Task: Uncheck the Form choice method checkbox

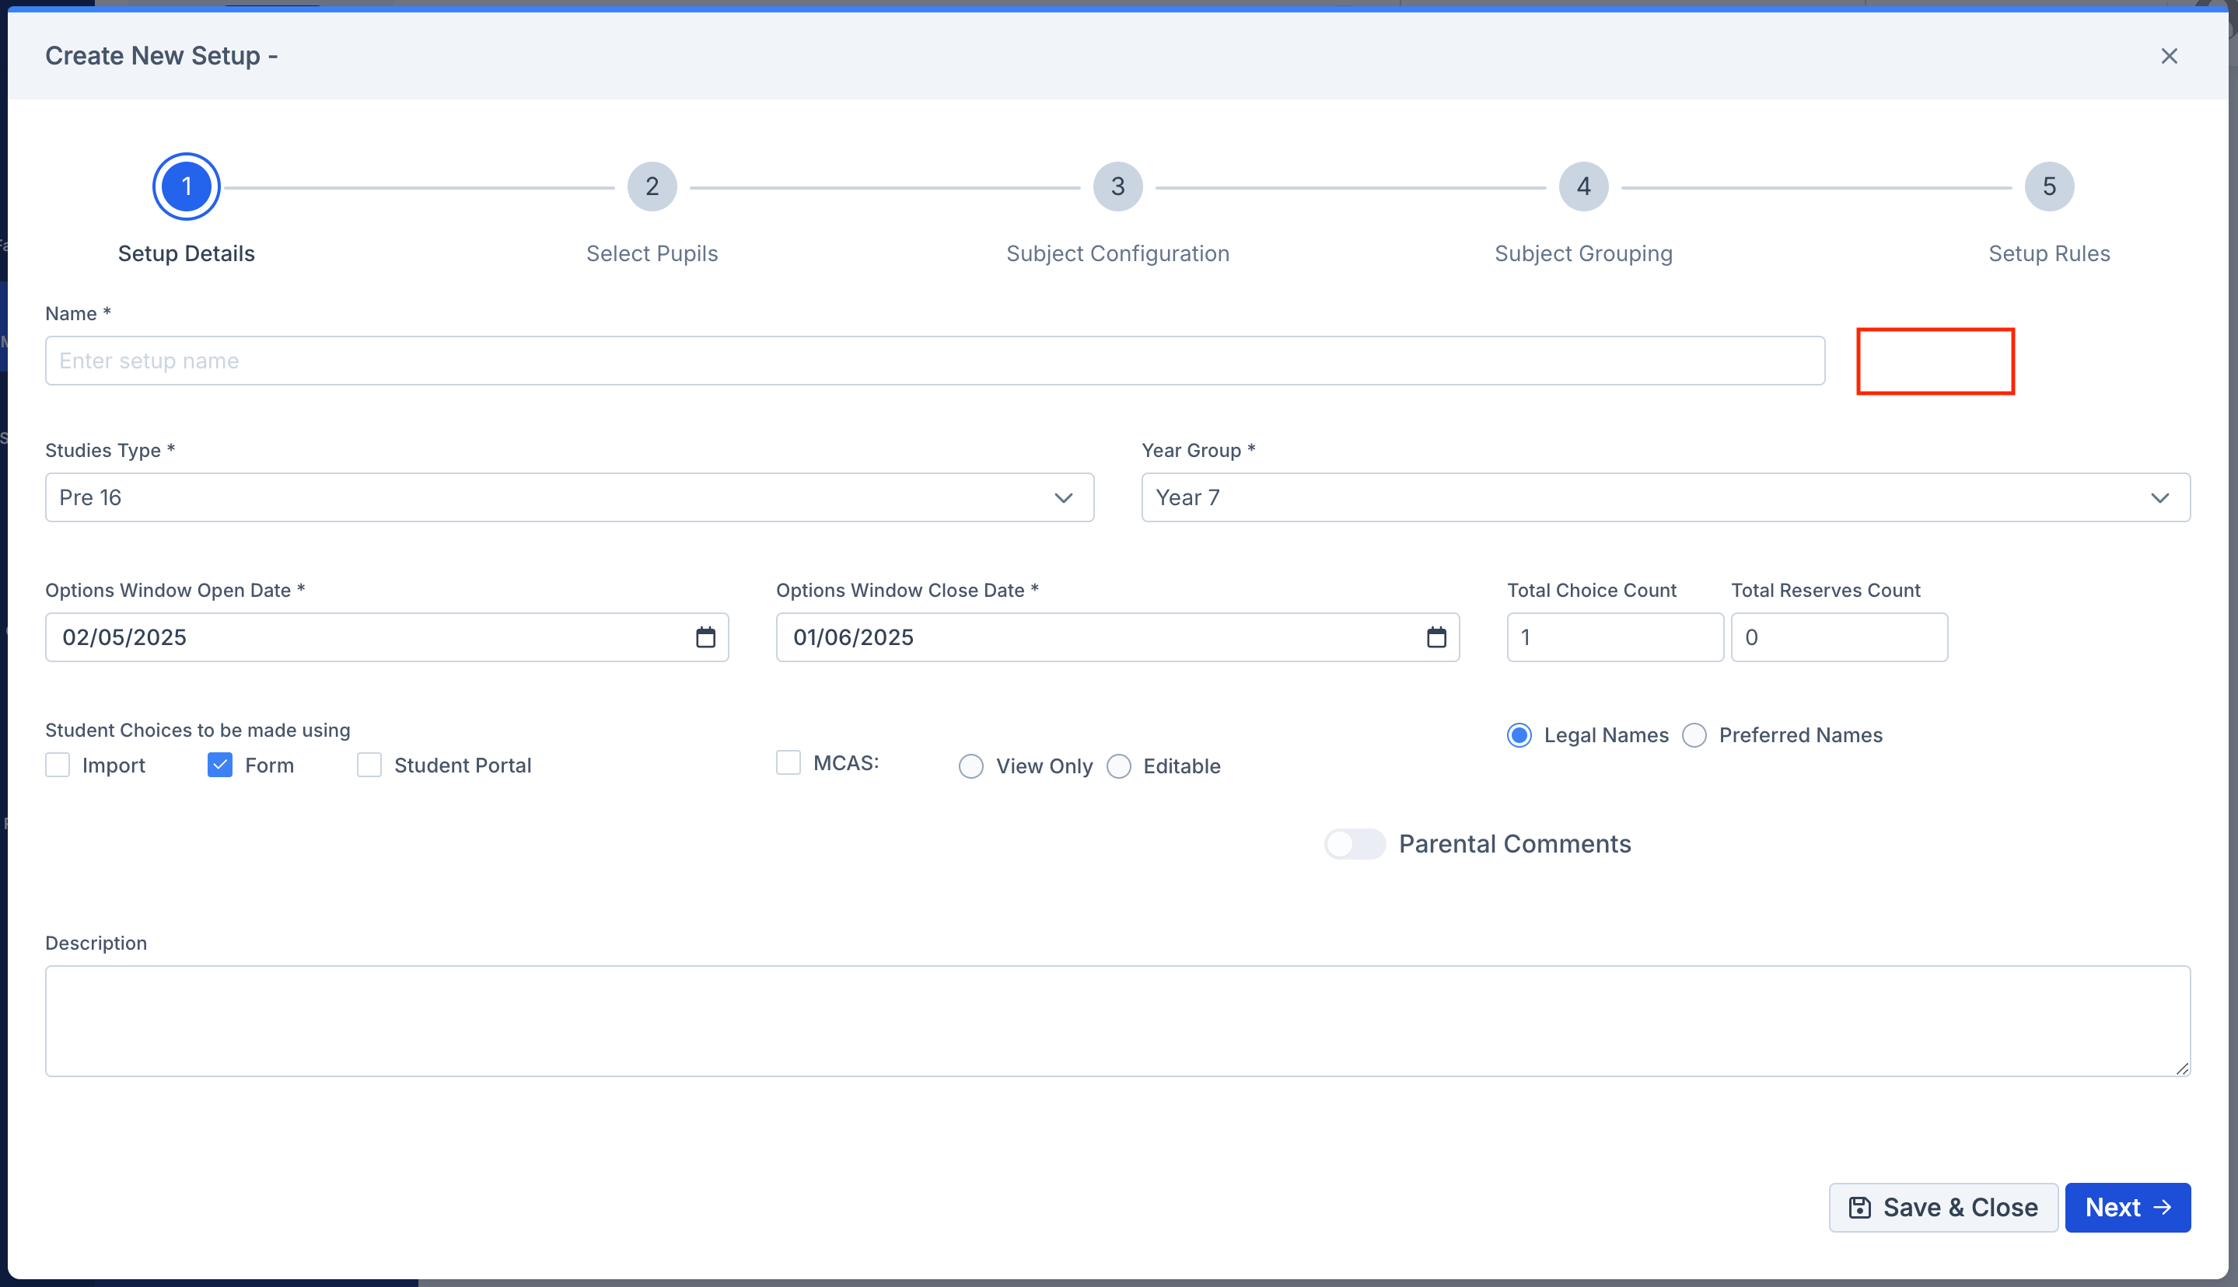Action: click(x=219, y=765)
